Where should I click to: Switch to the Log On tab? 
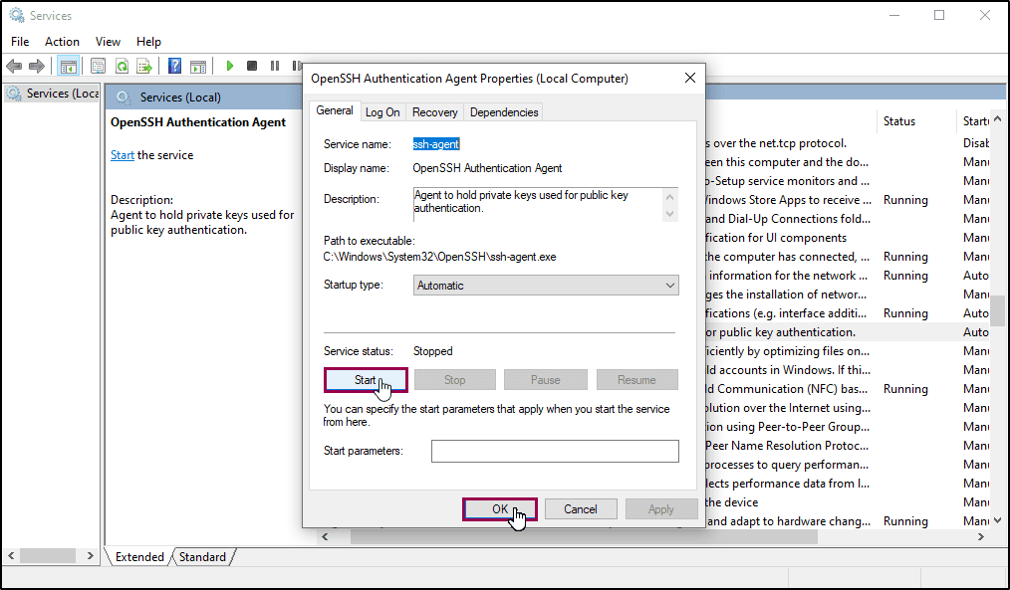(382, 112)
